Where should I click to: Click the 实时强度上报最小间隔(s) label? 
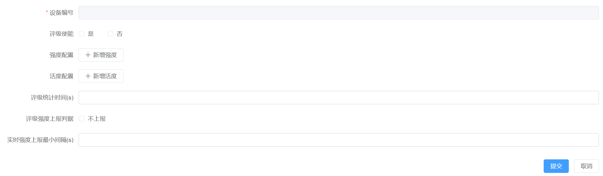40,140
